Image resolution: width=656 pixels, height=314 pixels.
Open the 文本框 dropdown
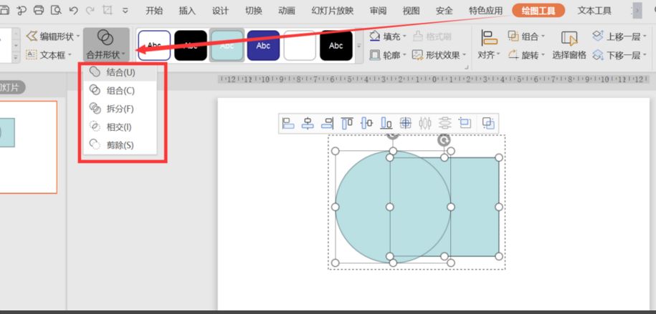(49, 54)
